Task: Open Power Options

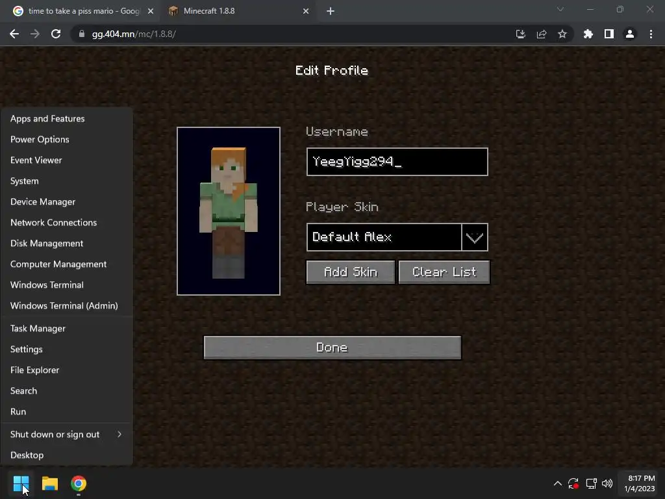Action: (67, 139)
